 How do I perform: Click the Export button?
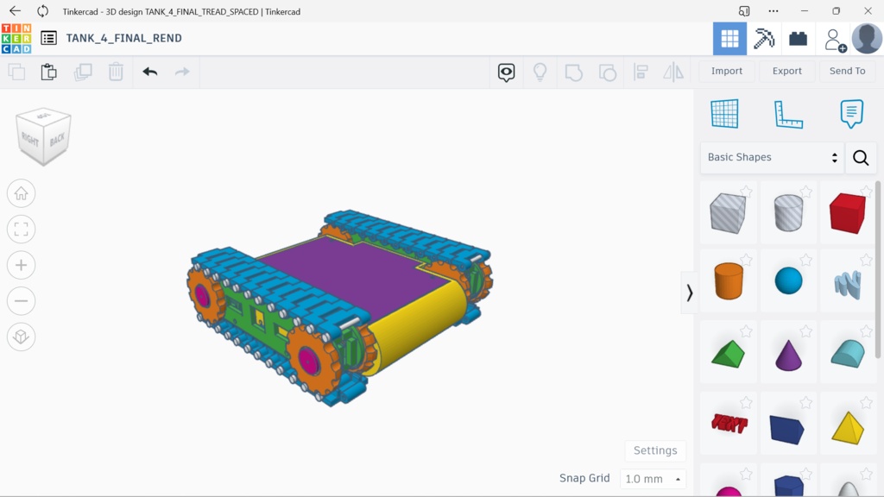coord(787,71)
